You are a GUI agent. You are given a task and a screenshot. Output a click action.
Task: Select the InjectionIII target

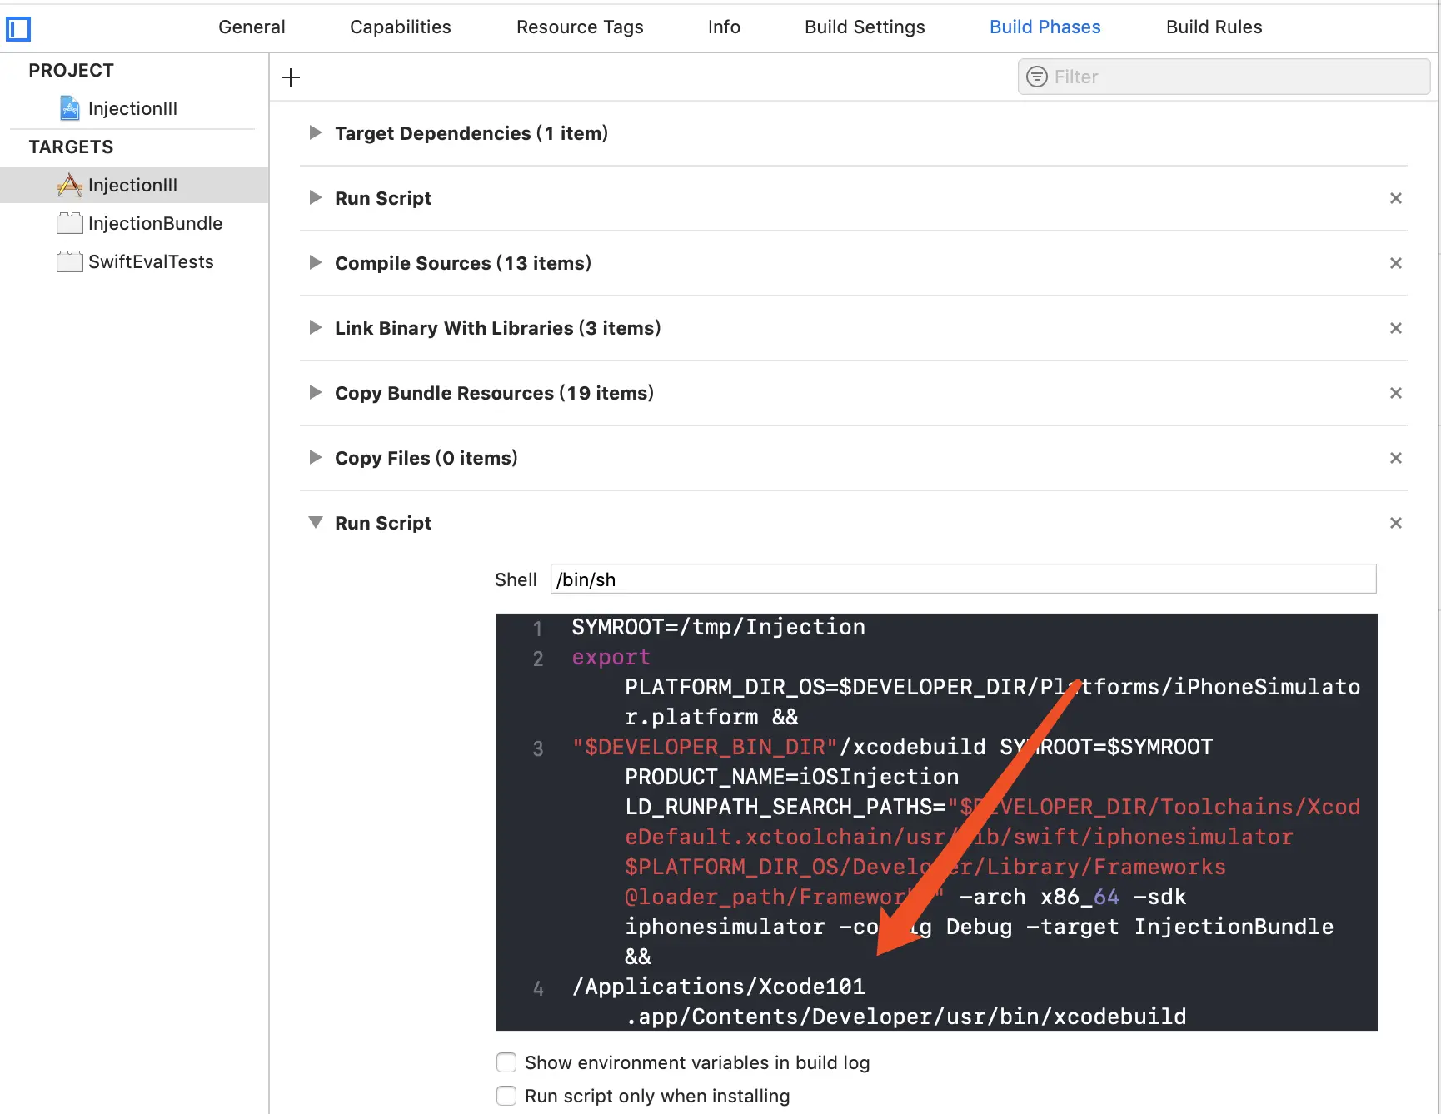click(x=134, y=185)
